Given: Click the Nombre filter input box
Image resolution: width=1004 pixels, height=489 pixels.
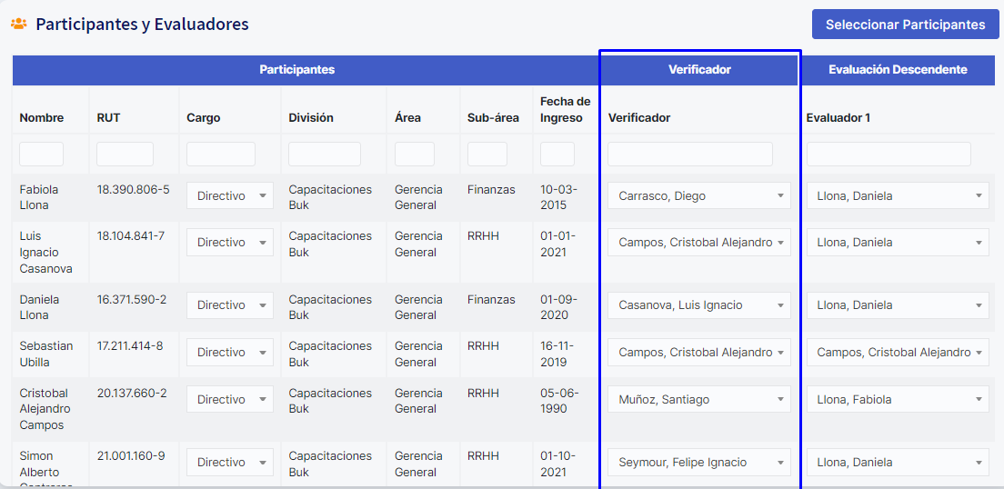Looking at the screenshot, I should [x=41, y=155].
